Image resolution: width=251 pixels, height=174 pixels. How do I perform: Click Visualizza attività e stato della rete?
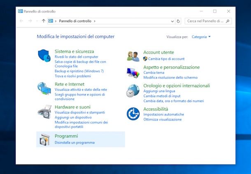(x=81, y=90)
